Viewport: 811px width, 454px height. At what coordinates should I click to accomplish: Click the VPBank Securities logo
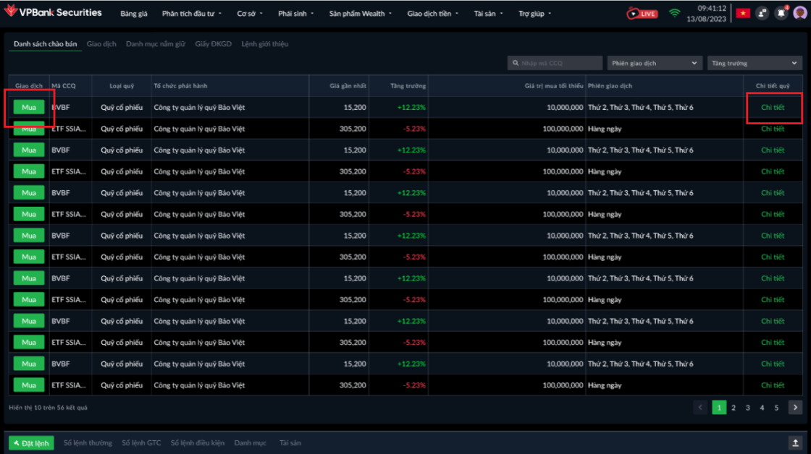(x=53, y=12)
